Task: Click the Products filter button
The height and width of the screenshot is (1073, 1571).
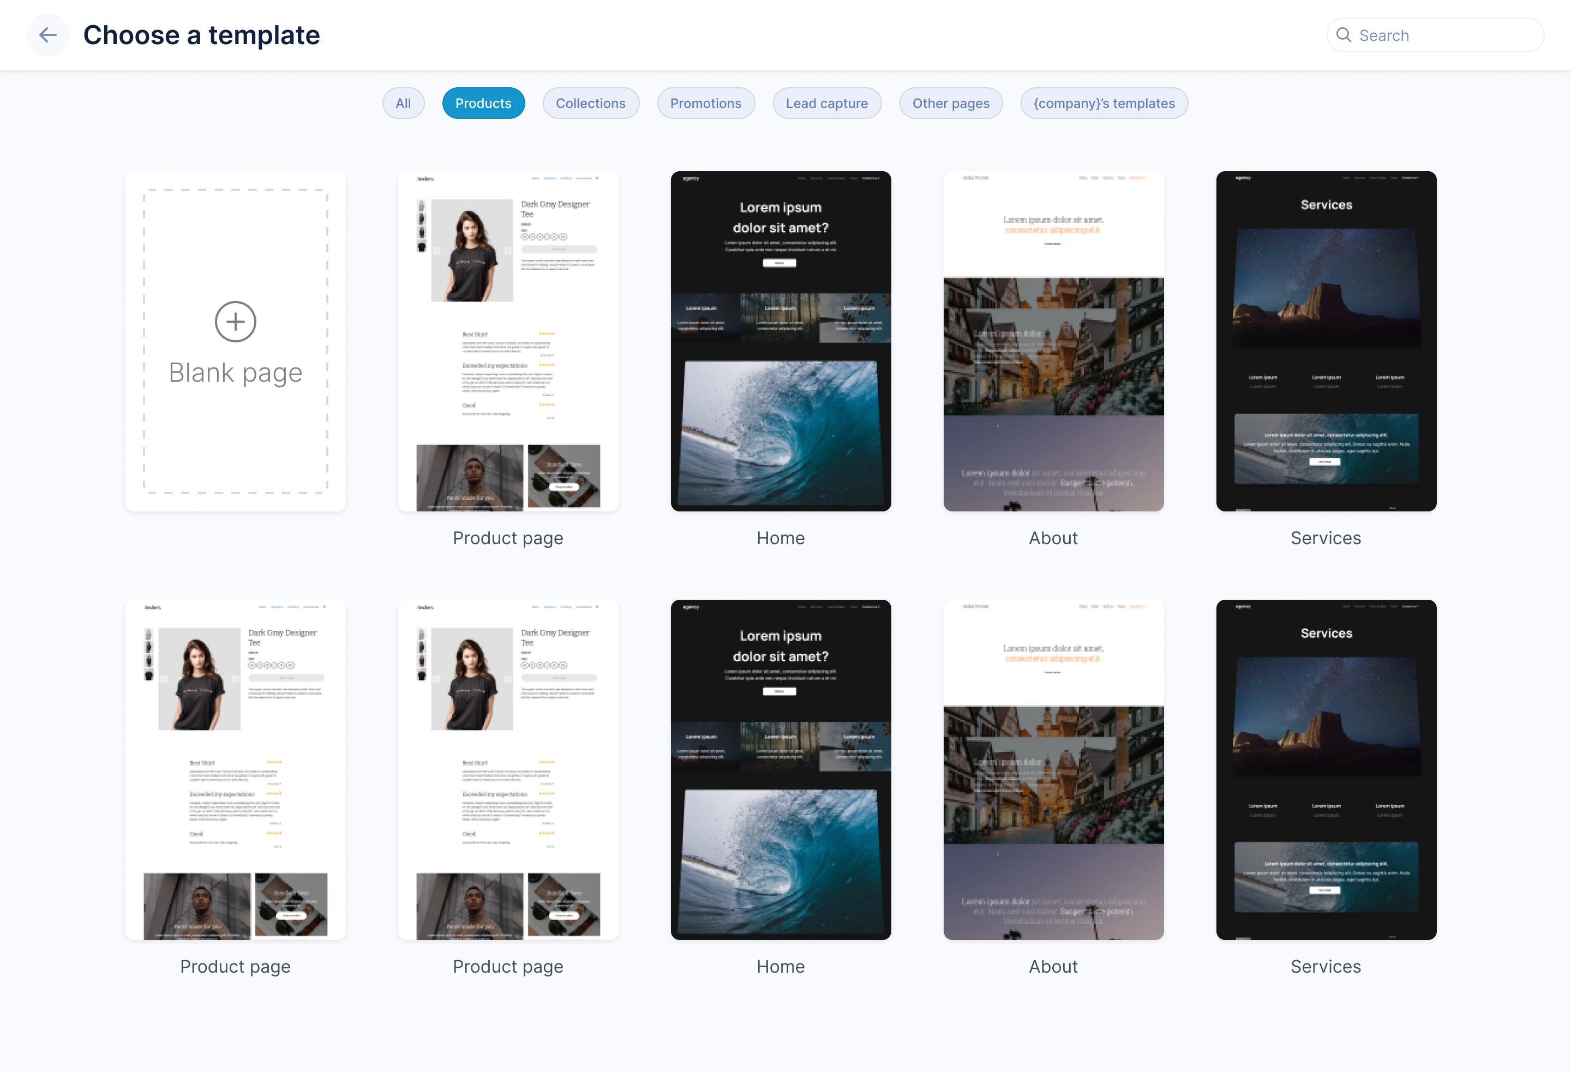Action: tap(482, 103)
